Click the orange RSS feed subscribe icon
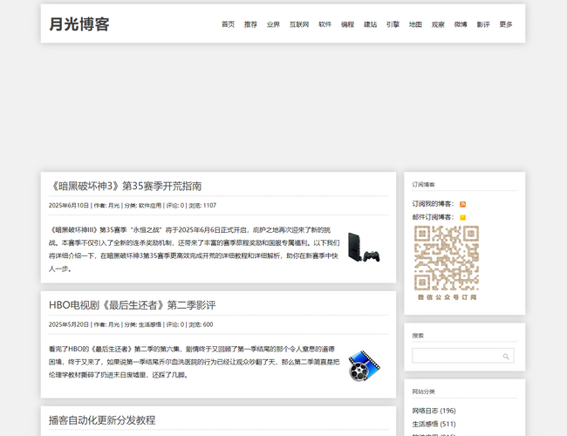Screen dimensions: 567x436 point(462,204)
